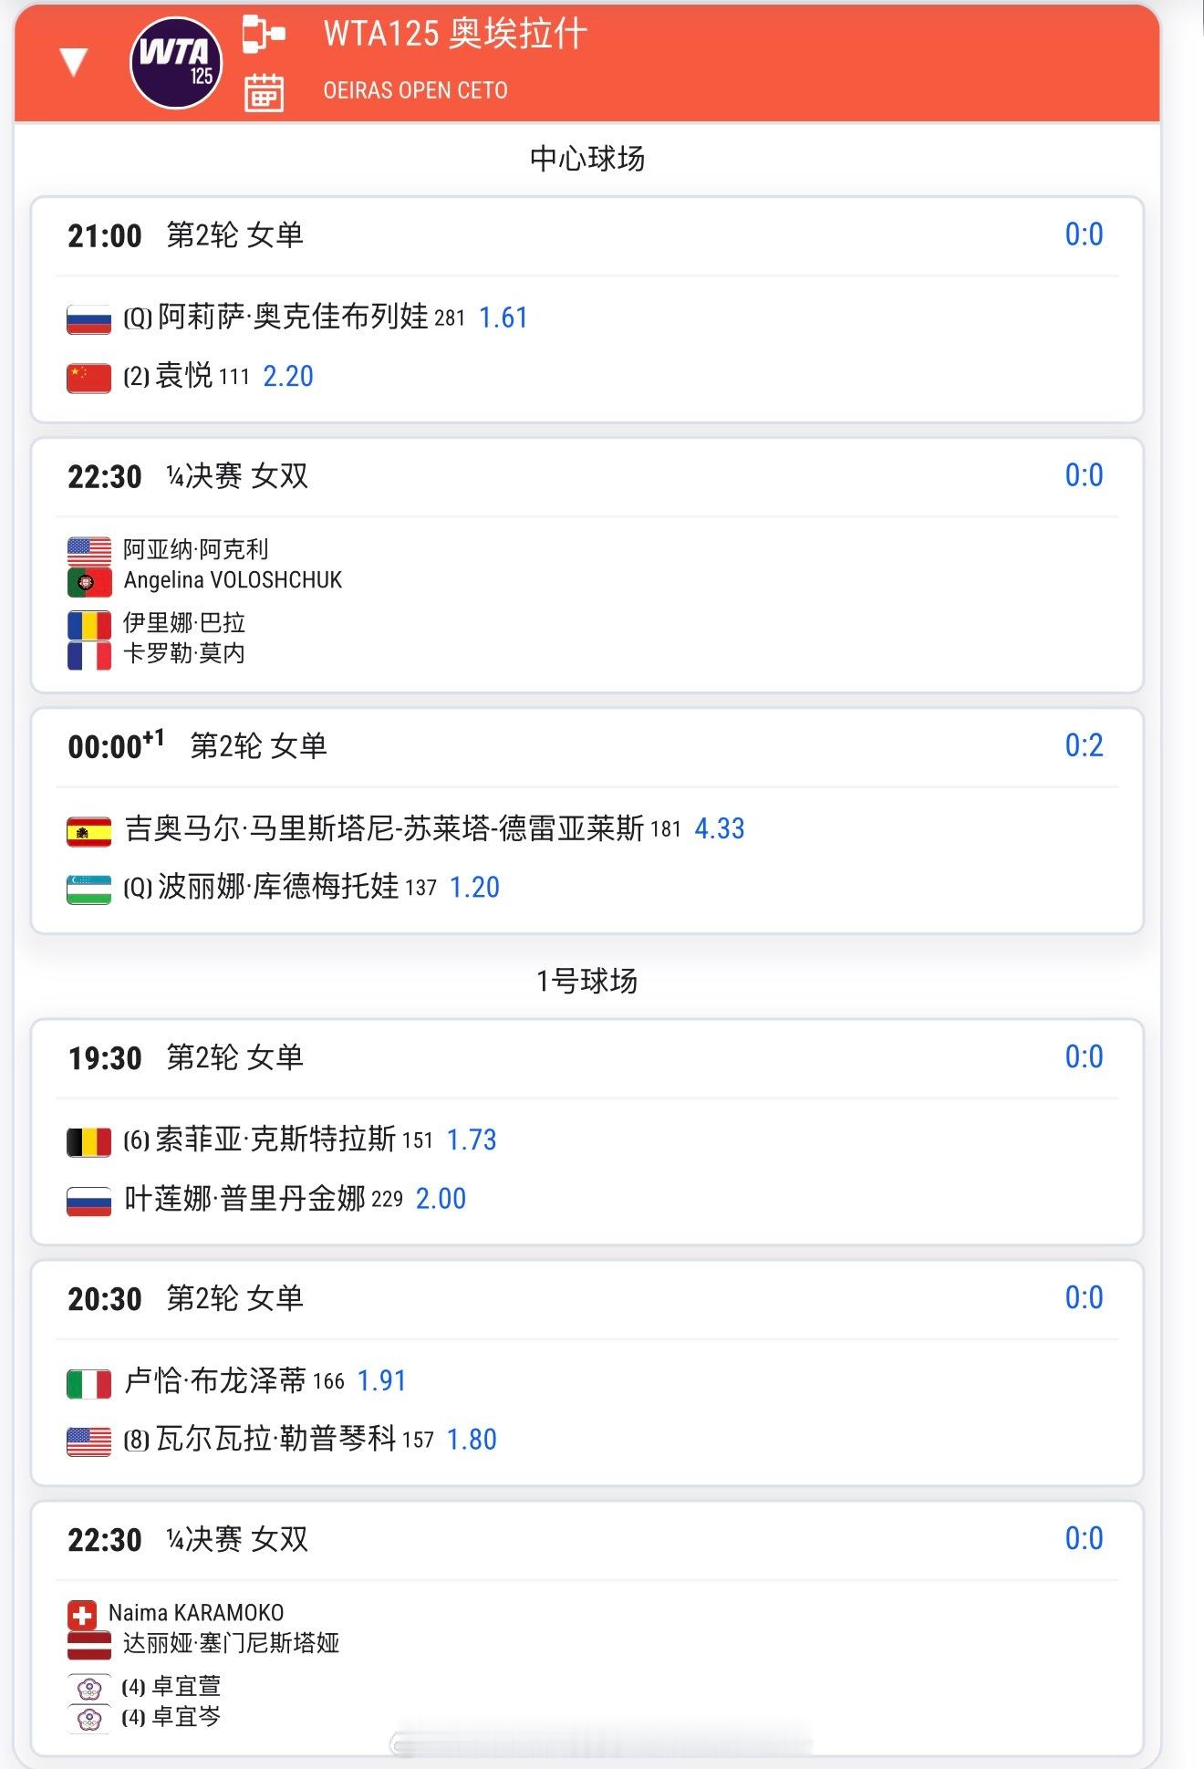
Task: Click the horizontal scrollbar at the bottom
Action: (x=602, y=1744)
